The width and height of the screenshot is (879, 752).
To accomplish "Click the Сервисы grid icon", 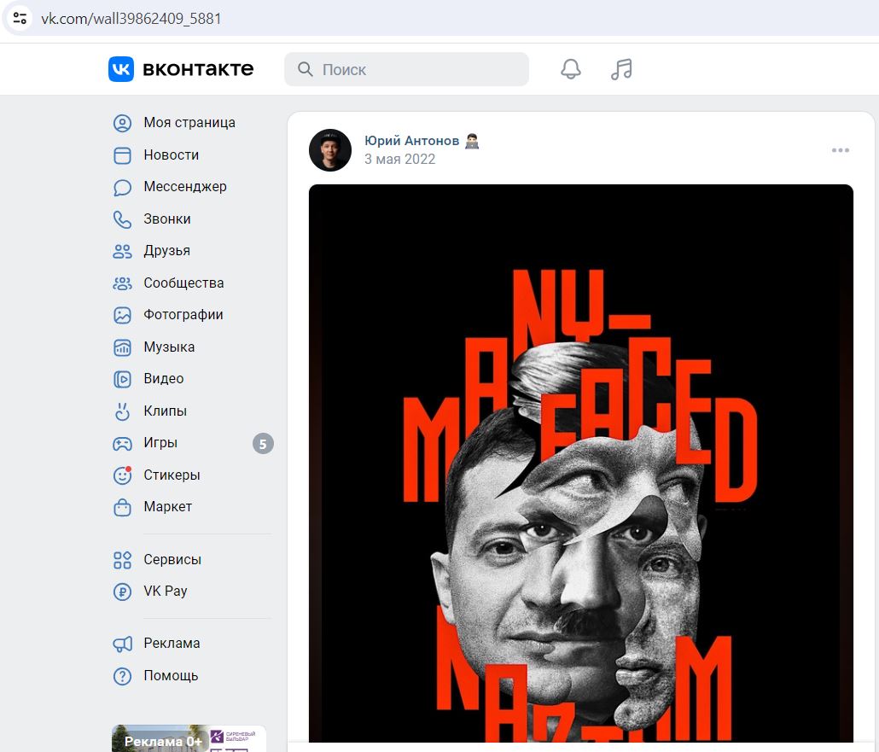I will coord(122,560).
